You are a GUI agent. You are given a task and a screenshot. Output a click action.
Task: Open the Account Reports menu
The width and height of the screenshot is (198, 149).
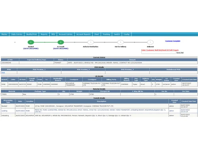84,34
